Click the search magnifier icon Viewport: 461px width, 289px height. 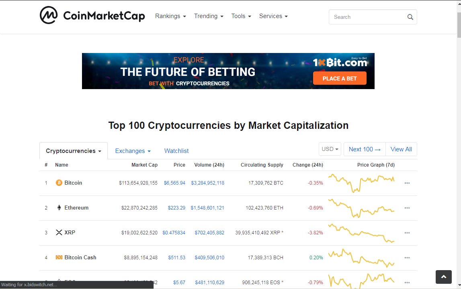[x=410, y=17]
